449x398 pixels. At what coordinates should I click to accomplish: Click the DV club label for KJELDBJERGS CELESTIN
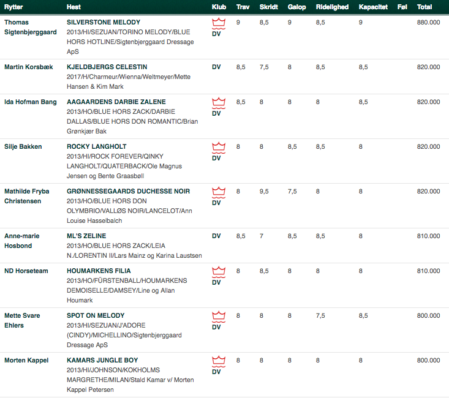tap(216, 67)
